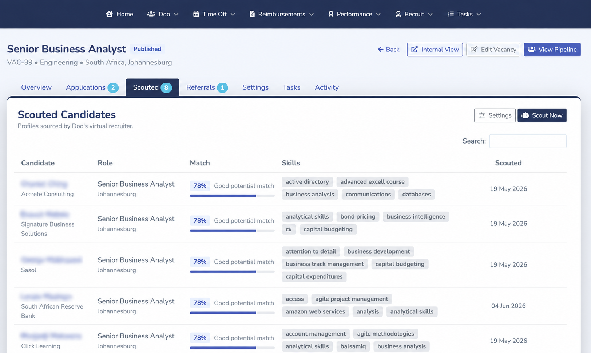Click South African Reserve Bank match bar
591x353 pixels.
232,313
